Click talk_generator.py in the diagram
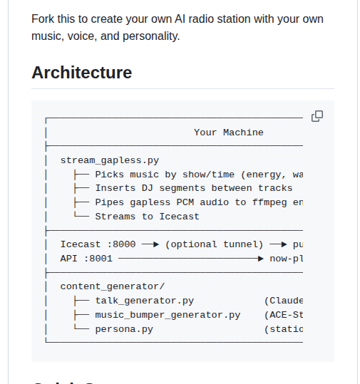 145,301
